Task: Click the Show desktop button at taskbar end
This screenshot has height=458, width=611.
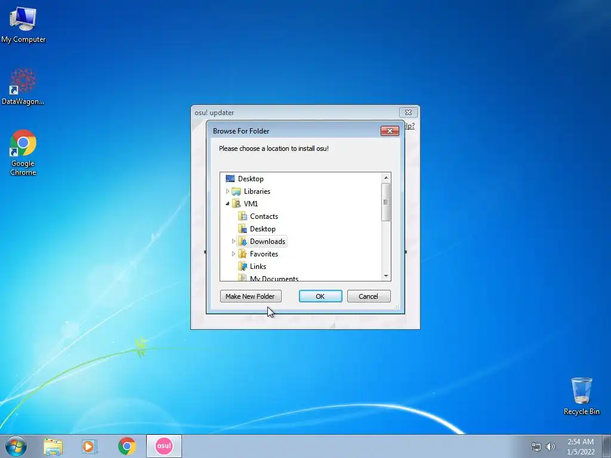Action: pos(607,446)
